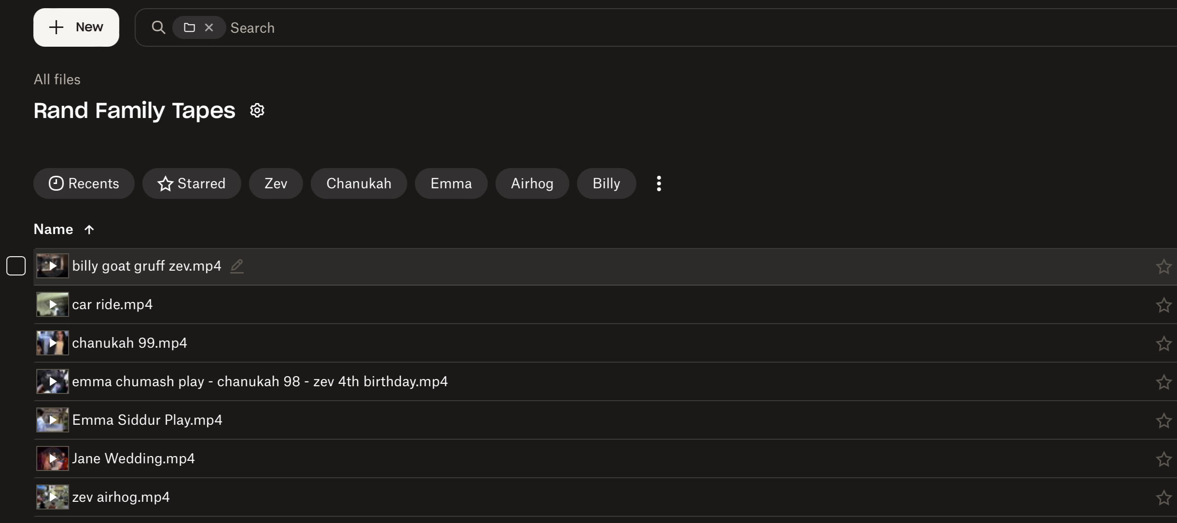
Task: Open more filter options menu
Action: [x=658, y=183]
